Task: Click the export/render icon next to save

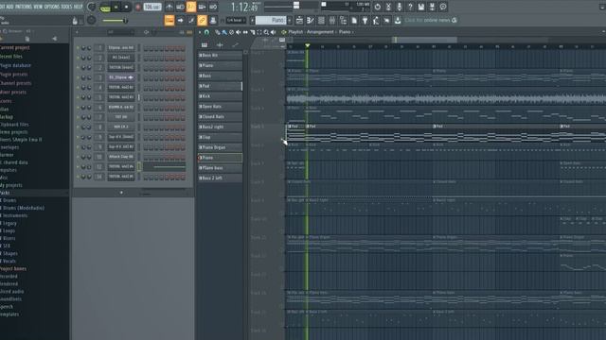Action: (x=432, y=7)
